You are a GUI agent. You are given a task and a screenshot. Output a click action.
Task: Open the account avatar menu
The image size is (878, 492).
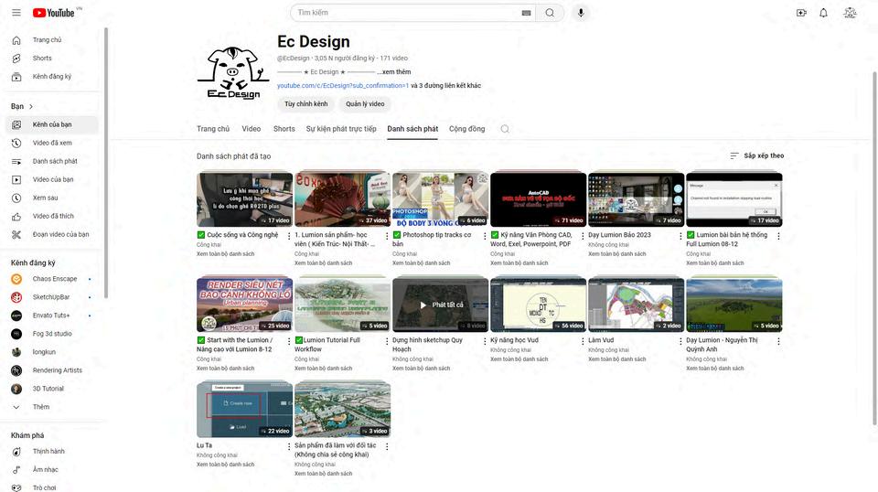850,13
